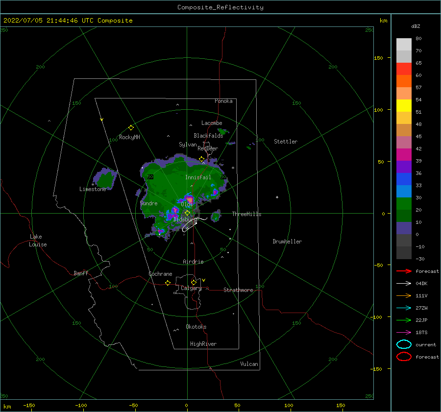Viewport: 441px width, 412px height.
Task: Click the Vulcan label
Action: (249, 364)
